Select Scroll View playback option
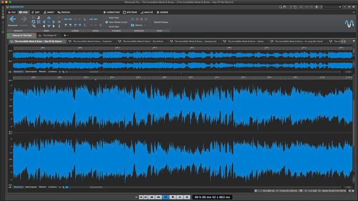358x201 pixels. [114, 26]
